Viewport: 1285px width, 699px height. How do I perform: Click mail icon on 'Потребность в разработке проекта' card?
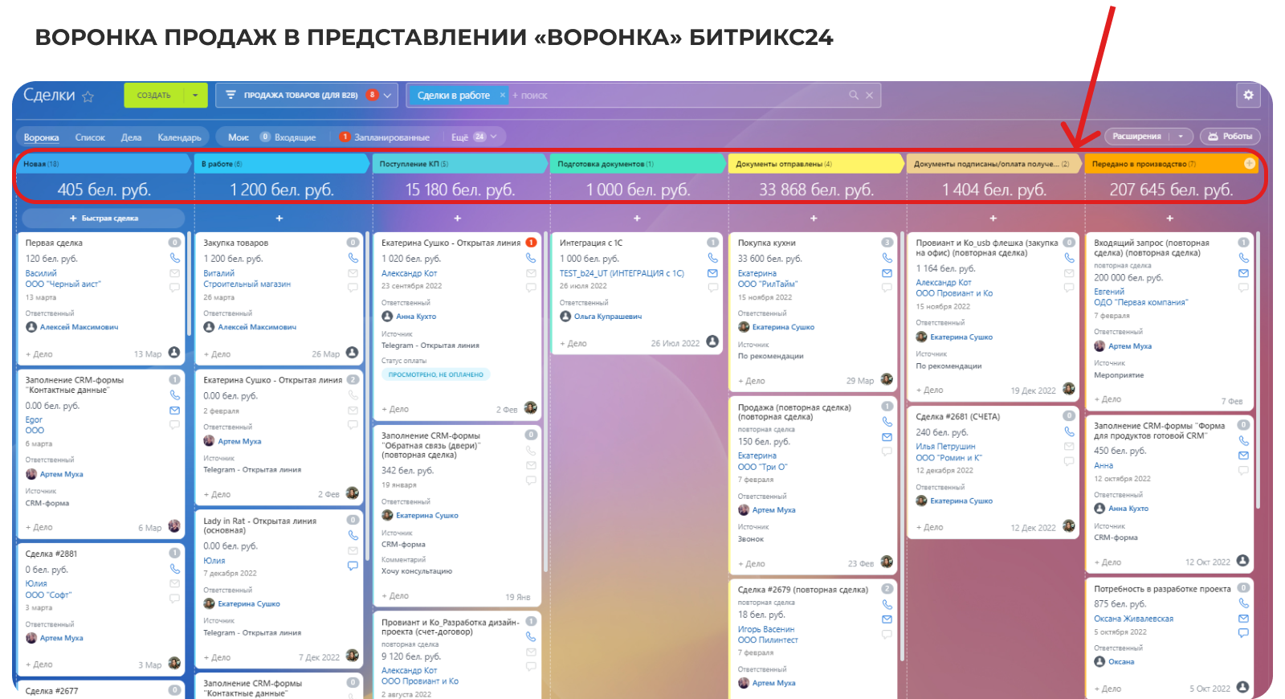click(1243, 619)
